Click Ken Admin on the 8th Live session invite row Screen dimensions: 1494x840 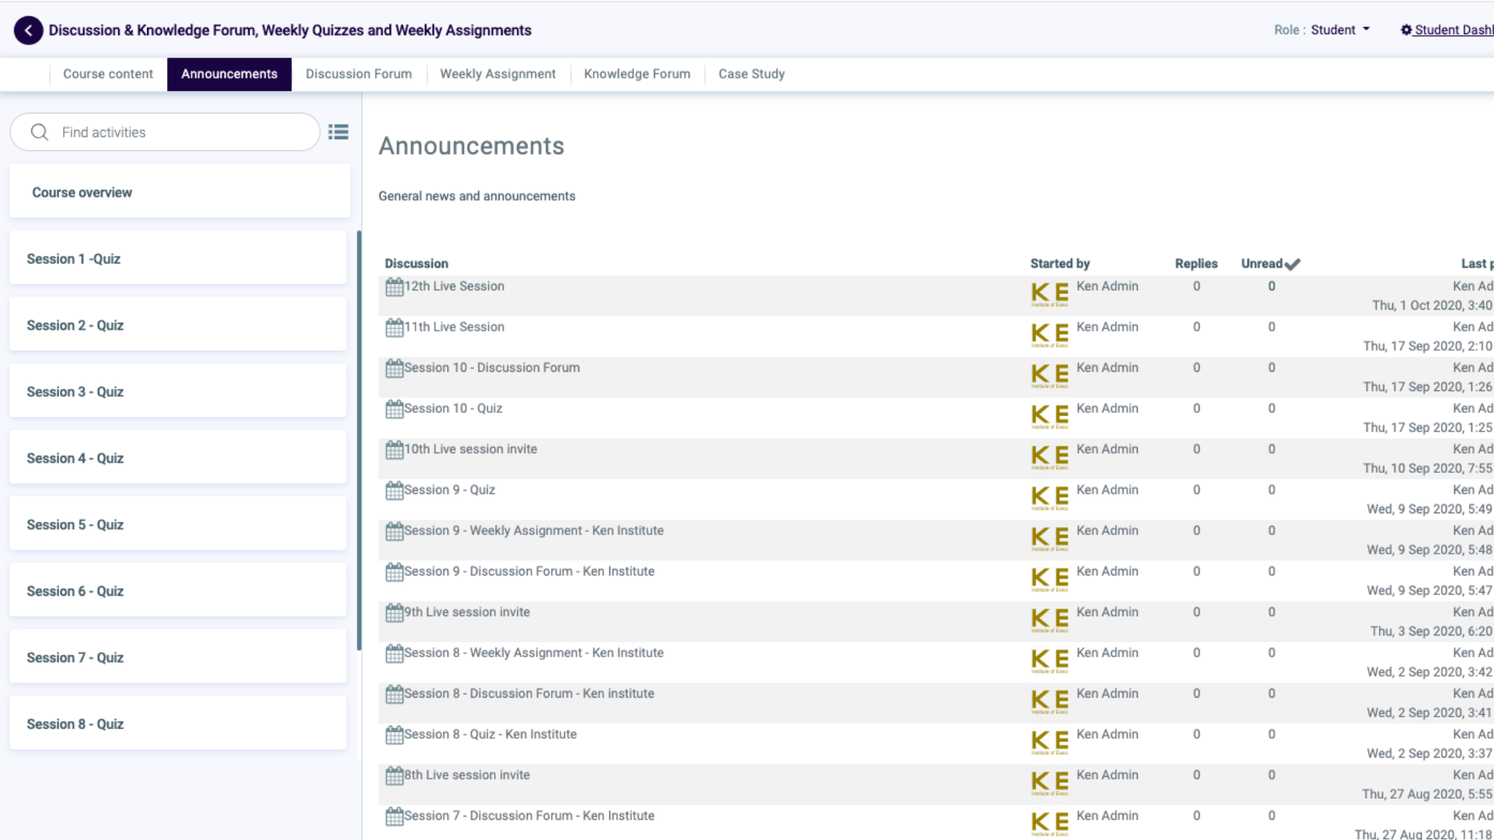[x=1107, y=775]
